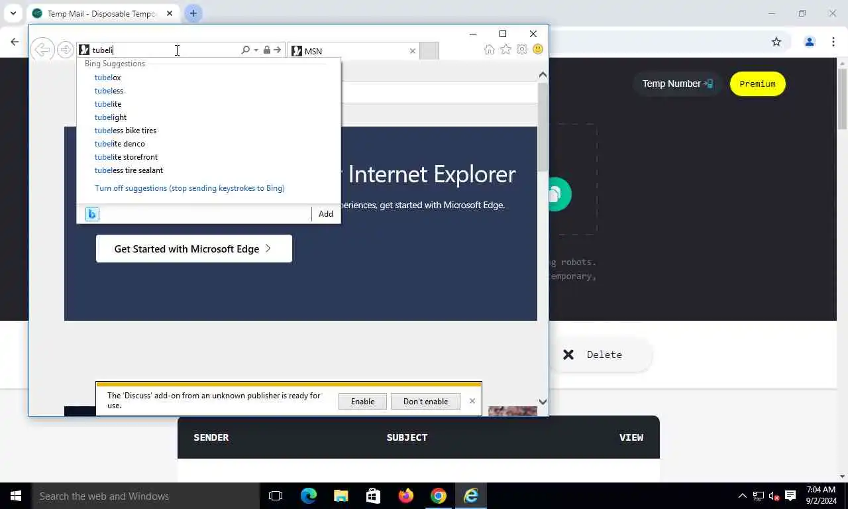Bookmark this page star in Chrome

(x=776, y=42)
